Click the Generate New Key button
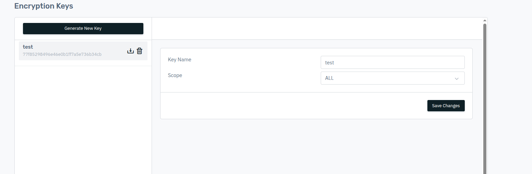The height and width of the screenshot is (174, 532). point(83,28)
